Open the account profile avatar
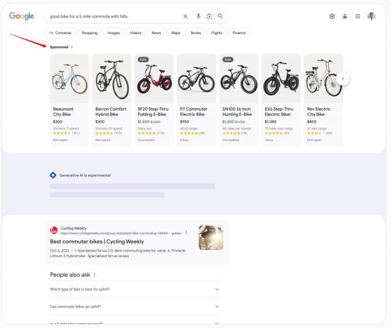The width and height of the screenshot is (391, 328). pos(371,16)
